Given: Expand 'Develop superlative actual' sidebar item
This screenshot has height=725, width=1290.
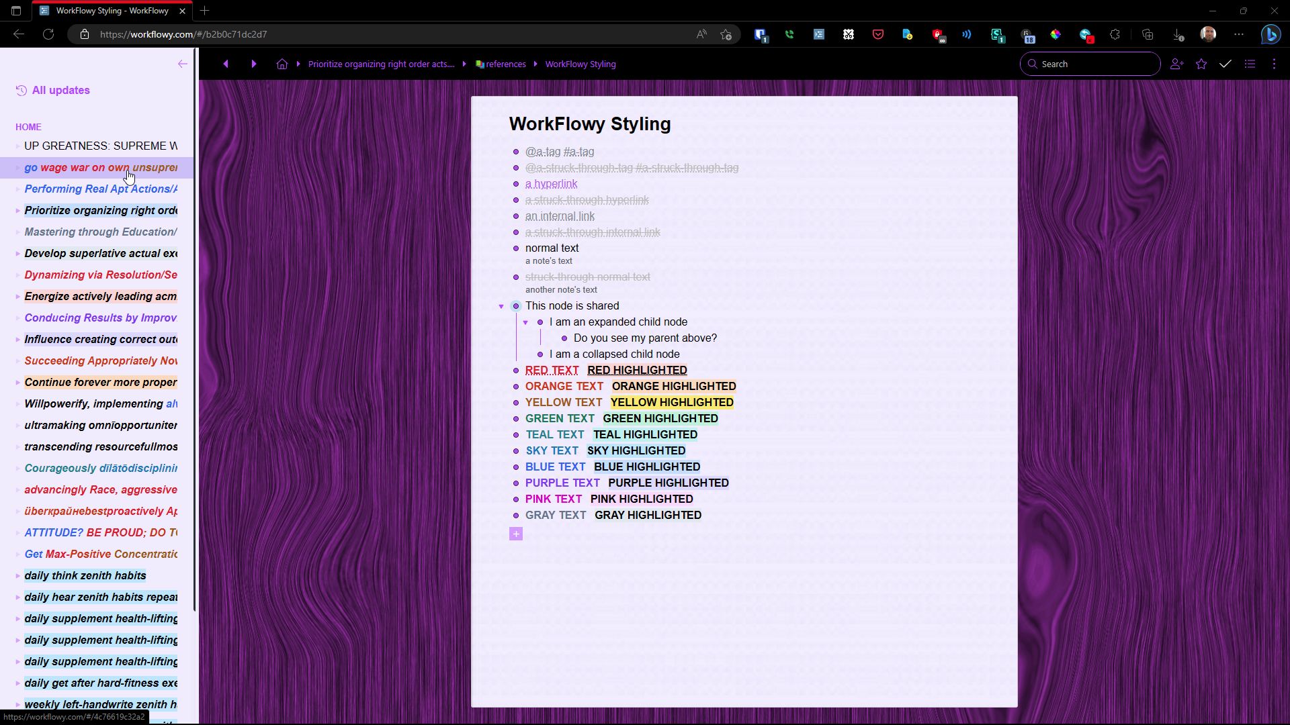Looking at the screenshot, I should 17,254.
